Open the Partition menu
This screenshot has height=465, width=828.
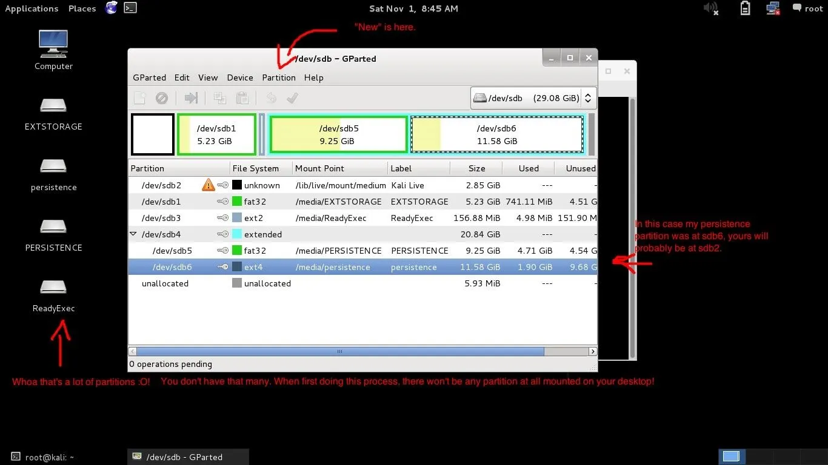pos(279,77)
